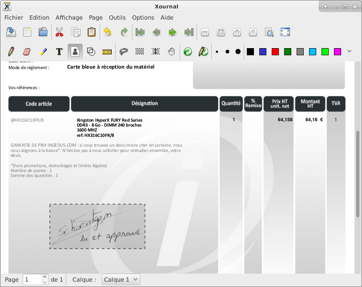Click the selected signature image

(x=97, y=226)
